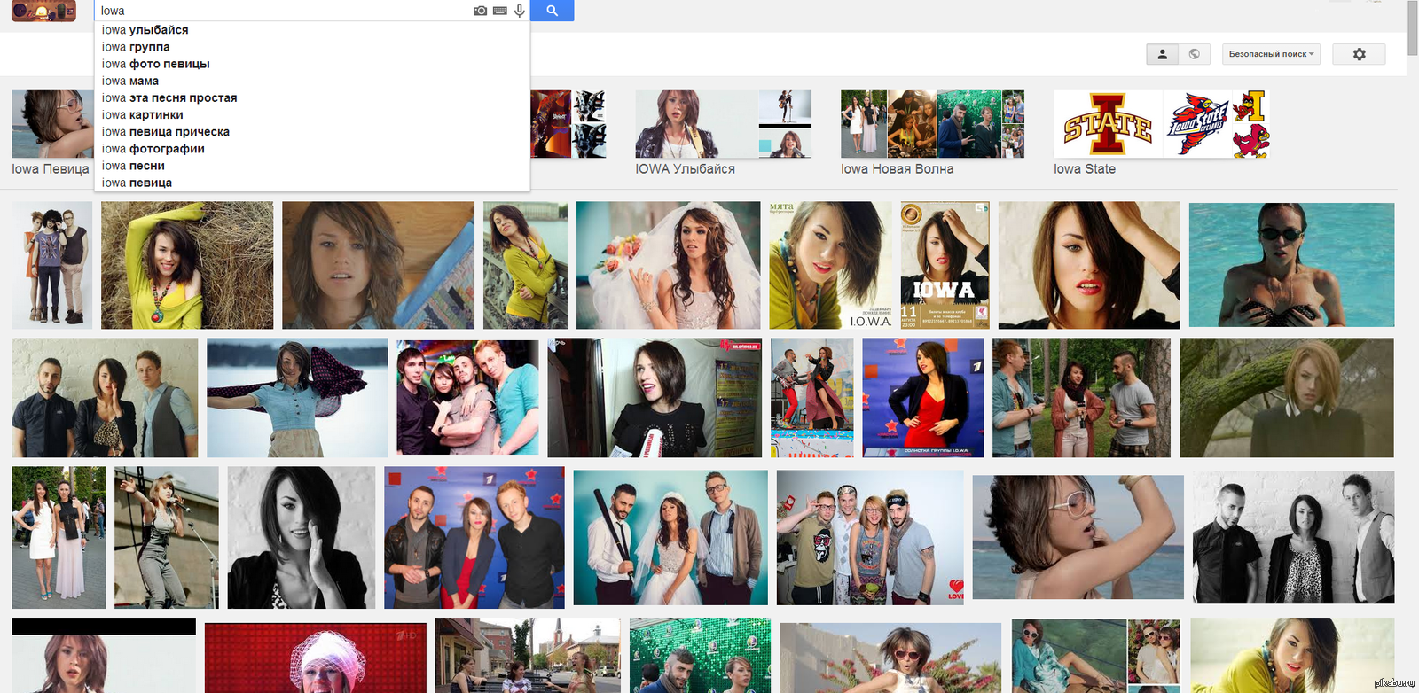The height and width of the screenshot is (693, 1419).
Task: Open the woman being interviewed with microphone photo
Action: (x=655, y=397)
